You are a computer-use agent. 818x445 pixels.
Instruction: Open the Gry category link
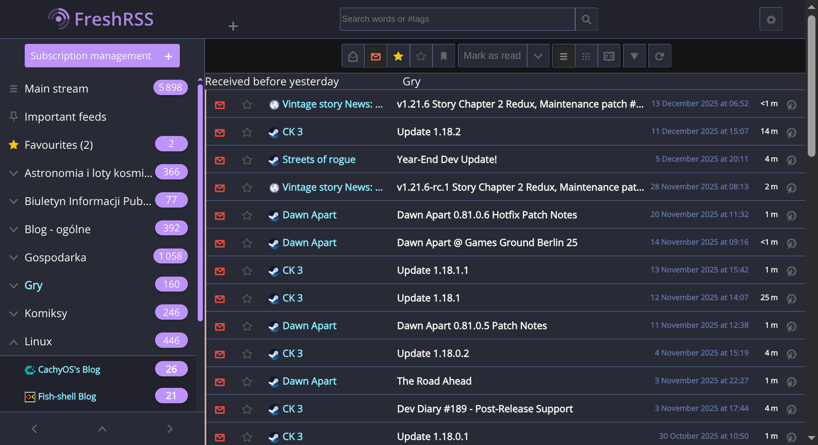(34, 285)
